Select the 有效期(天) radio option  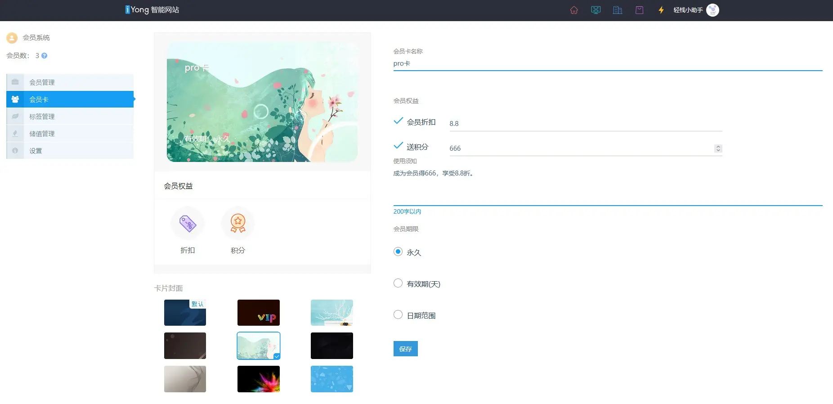[398, 283]
